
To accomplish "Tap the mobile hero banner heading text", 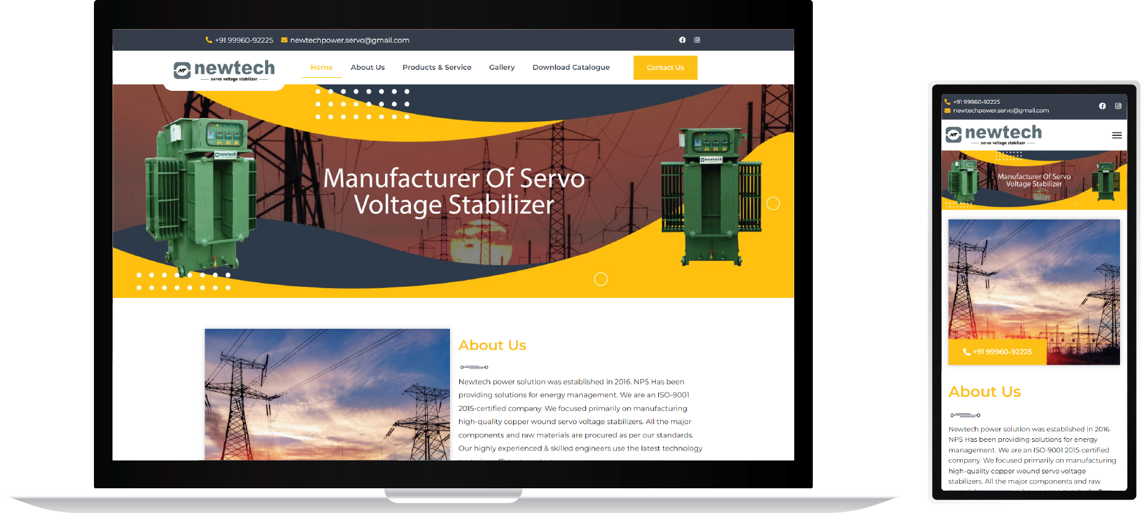I will point(1034,180).
